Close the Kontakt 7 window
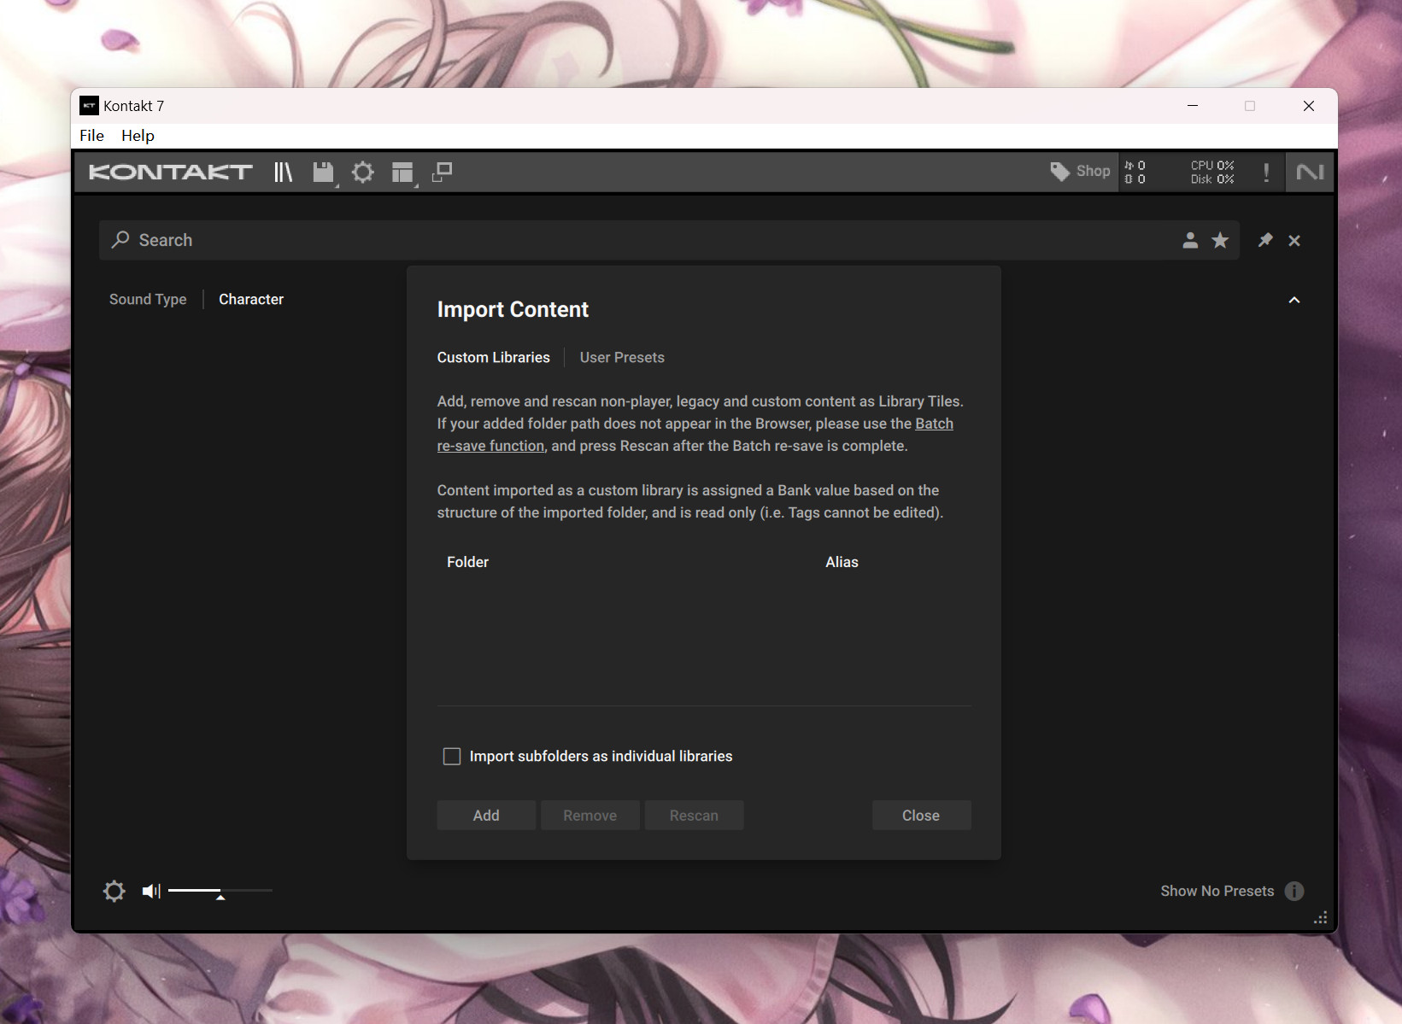The image size is (1402, 1024). (1308, 106)
